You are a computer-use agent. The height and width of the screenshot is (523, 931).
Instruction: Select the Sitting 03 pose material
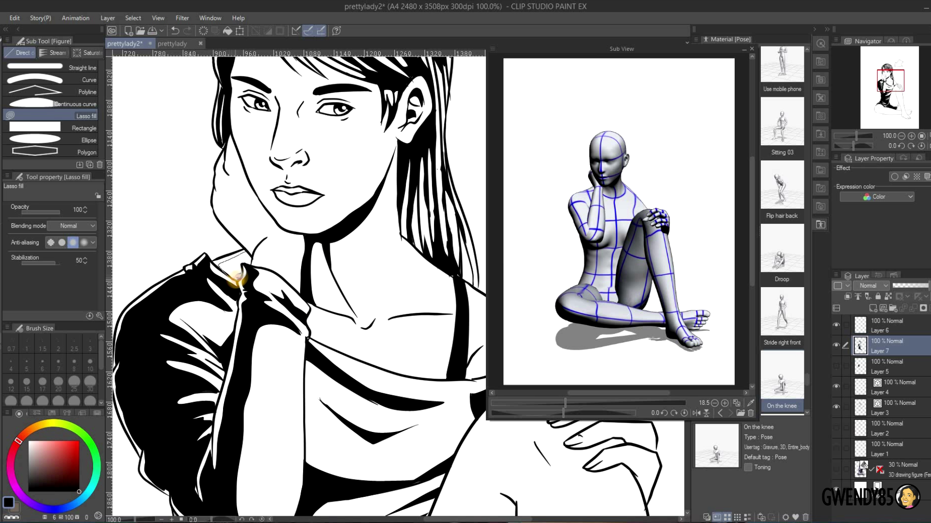pyautogui.click(x=782, y=122)
